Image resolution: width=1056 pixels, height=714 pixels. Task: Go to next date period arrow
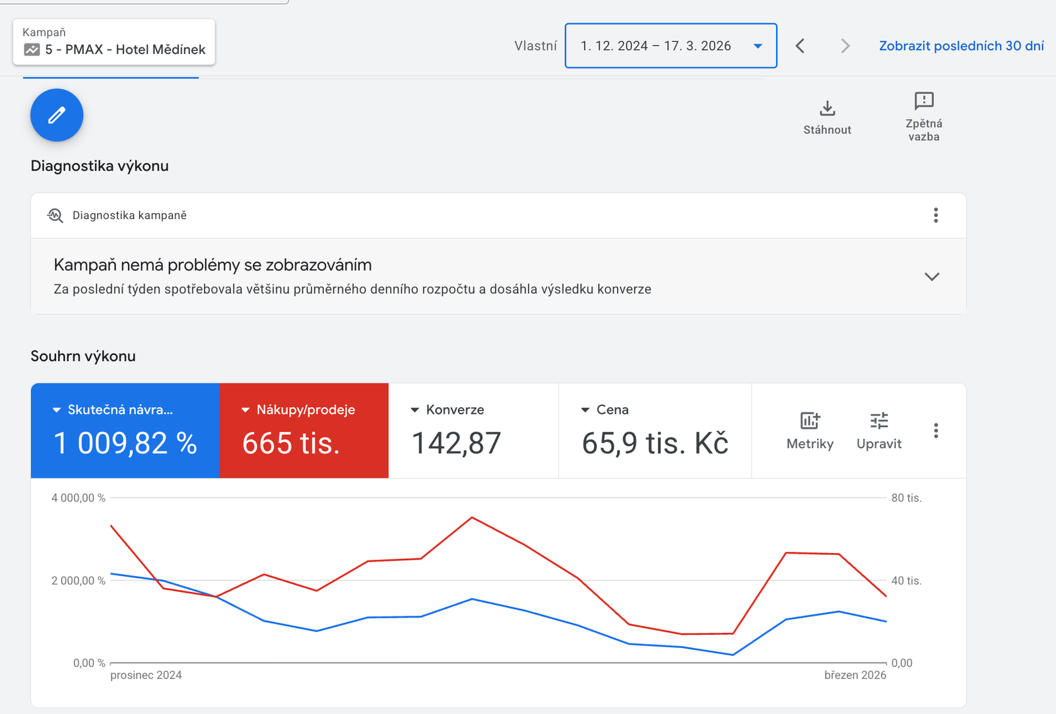click(845, 46)
